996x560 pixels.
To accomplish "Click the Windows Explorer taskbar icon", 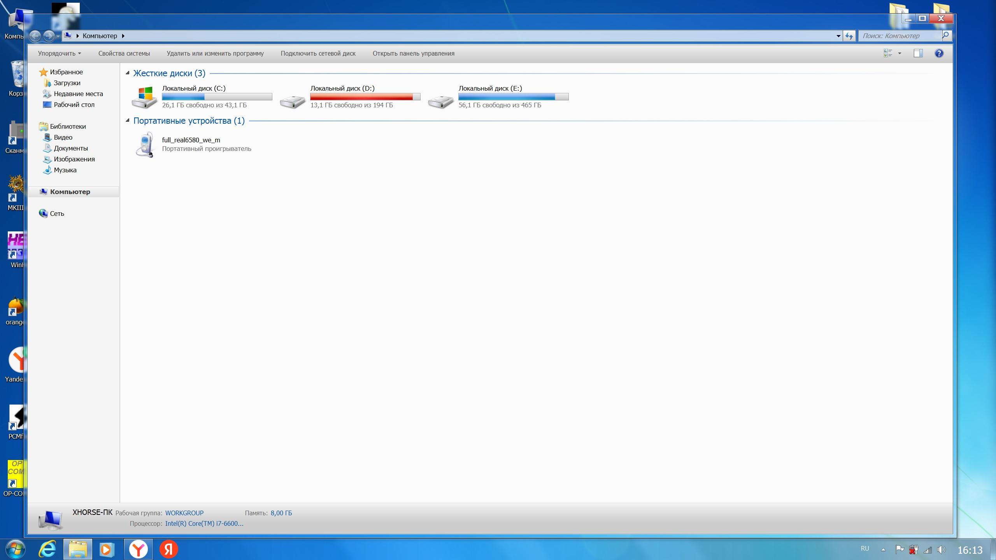I will click(x=78, y=549).
